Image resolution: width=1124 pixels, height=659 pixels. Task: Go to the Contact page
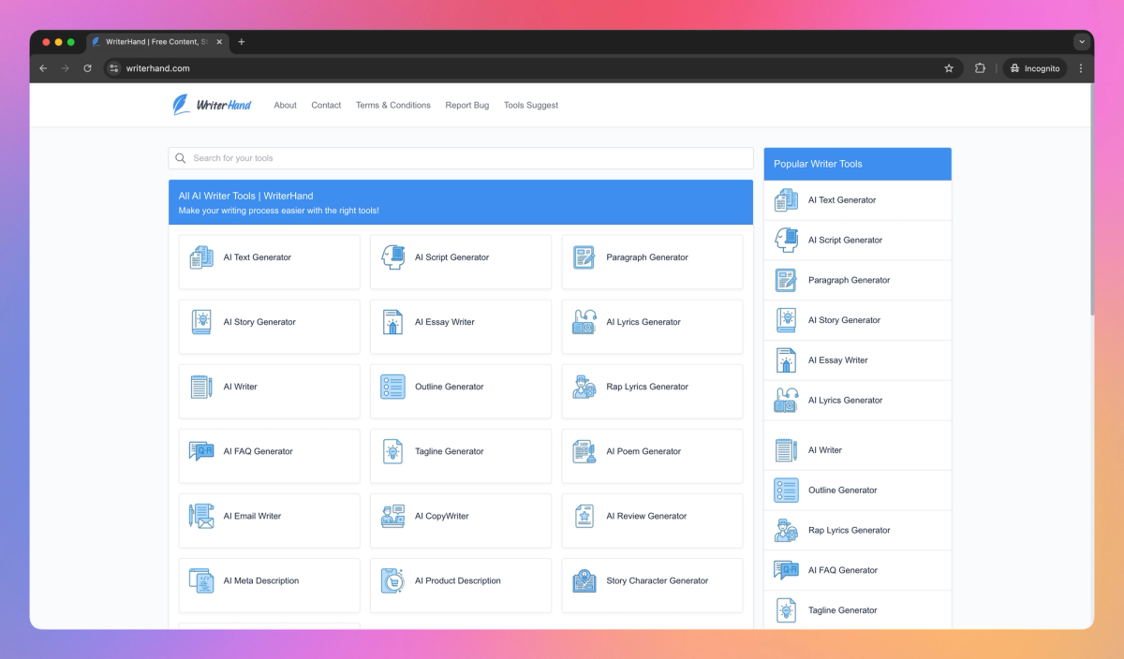326,106
